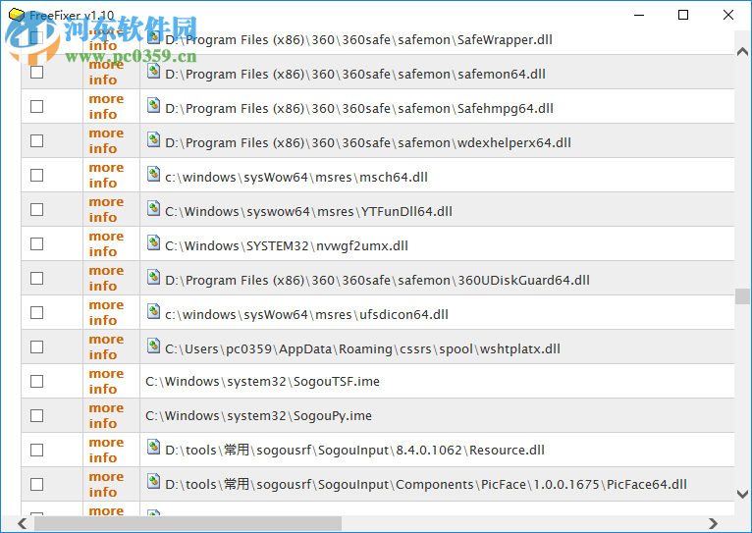Viewport: 752px width, 533px height.
Task: Click the file icon beside wdexhelperx64.dll
Action: (x=153, y=139)
